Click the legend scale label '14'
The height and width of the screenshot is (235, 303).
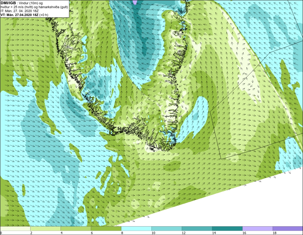(214, 233)
